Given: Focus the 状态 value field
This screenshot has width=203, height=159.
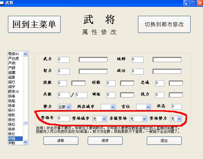Looking at the screenshot, I should pos(177,107).
